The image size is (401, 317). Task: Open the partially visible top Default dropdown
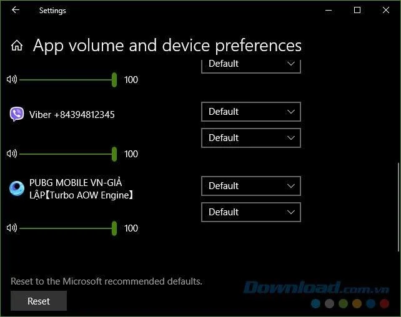tap(251, 66)
